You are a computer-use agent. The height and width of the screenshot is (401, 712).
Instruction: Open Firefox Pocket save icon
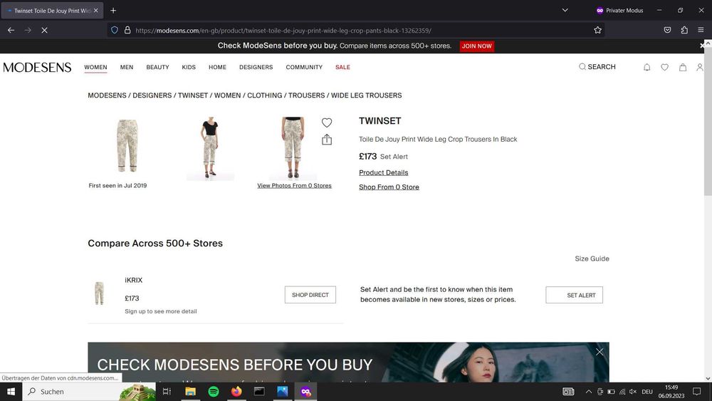pos(667,30)
